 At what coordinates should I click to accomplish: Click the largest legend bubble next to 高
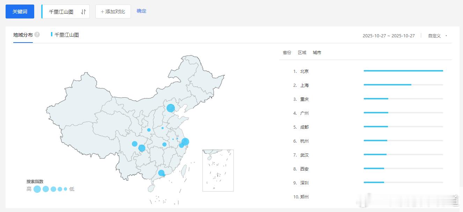37,189
